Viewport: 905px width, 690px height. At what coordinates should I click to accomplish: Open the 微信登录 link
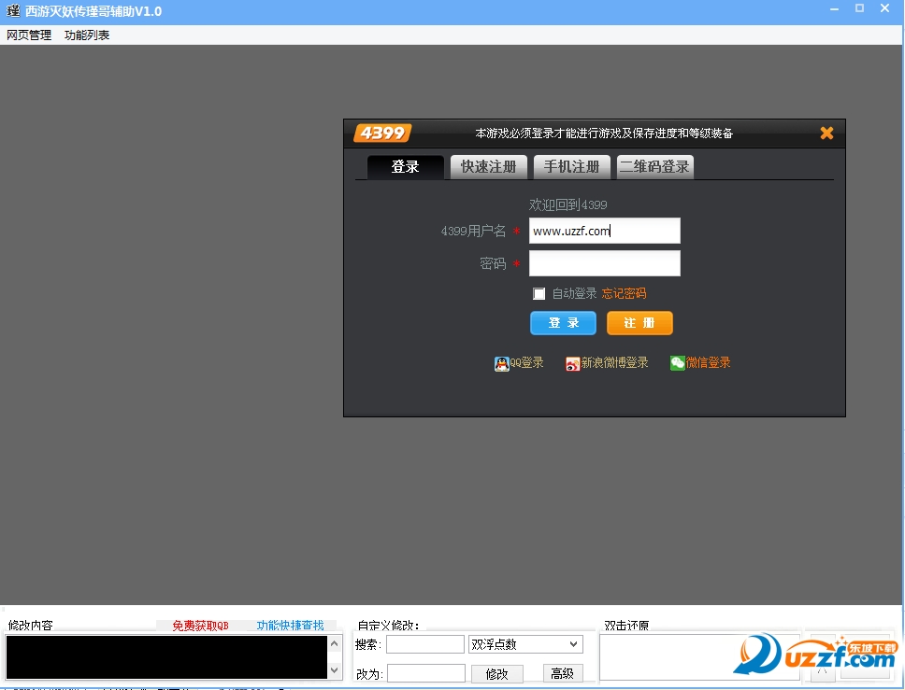(708, 362)
